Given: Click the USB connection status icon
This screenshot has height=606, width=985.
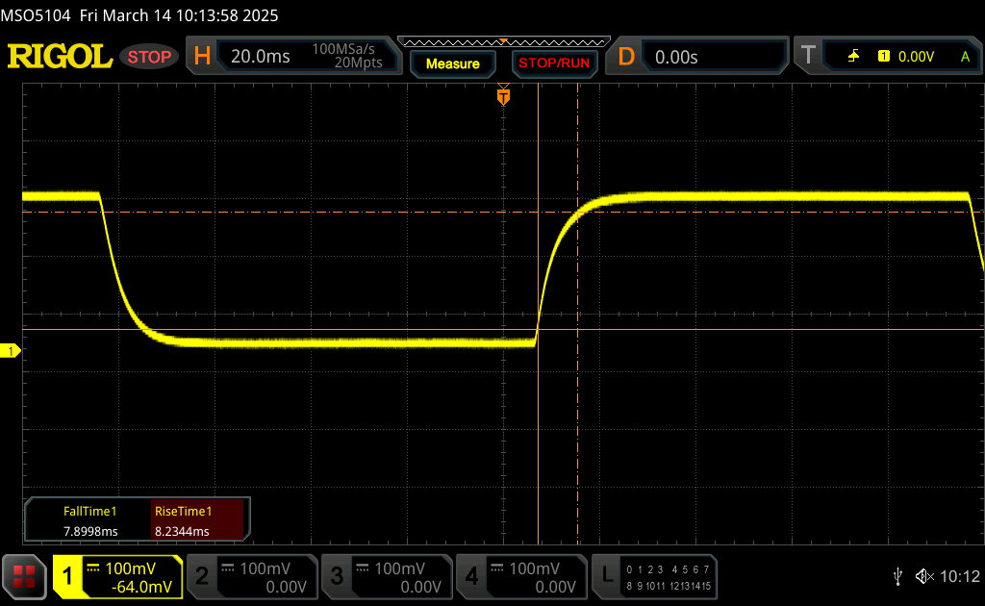Looking at the screenshot, I should [897, 576].
